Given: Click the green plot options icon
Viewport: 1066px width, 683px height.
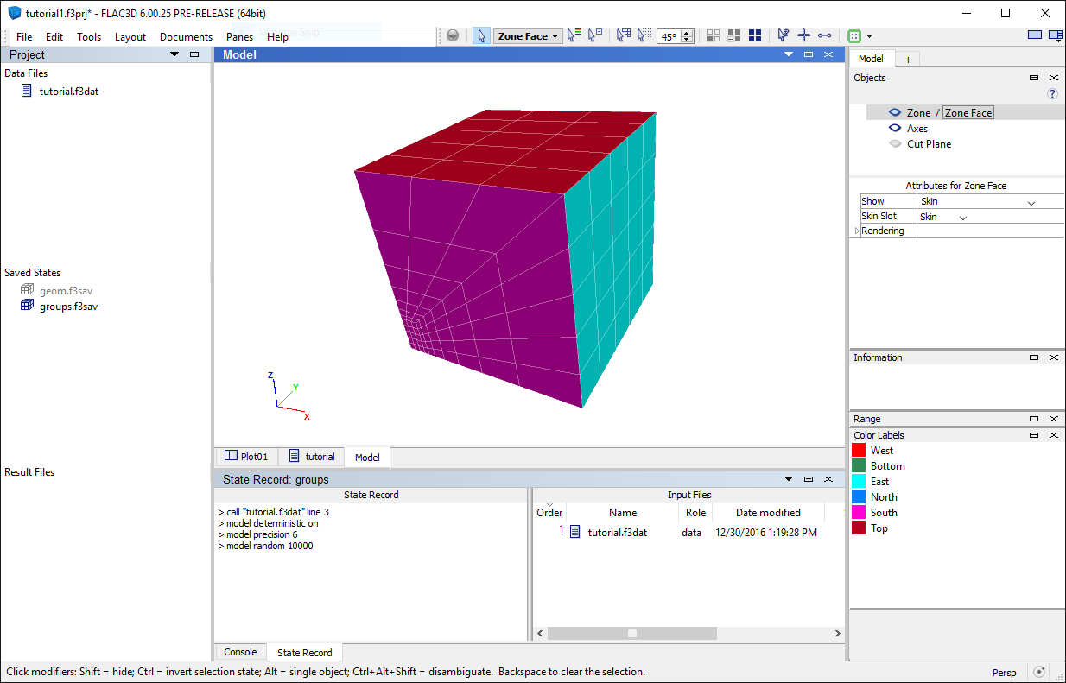Looking at the screenshot, I should 854,36.
